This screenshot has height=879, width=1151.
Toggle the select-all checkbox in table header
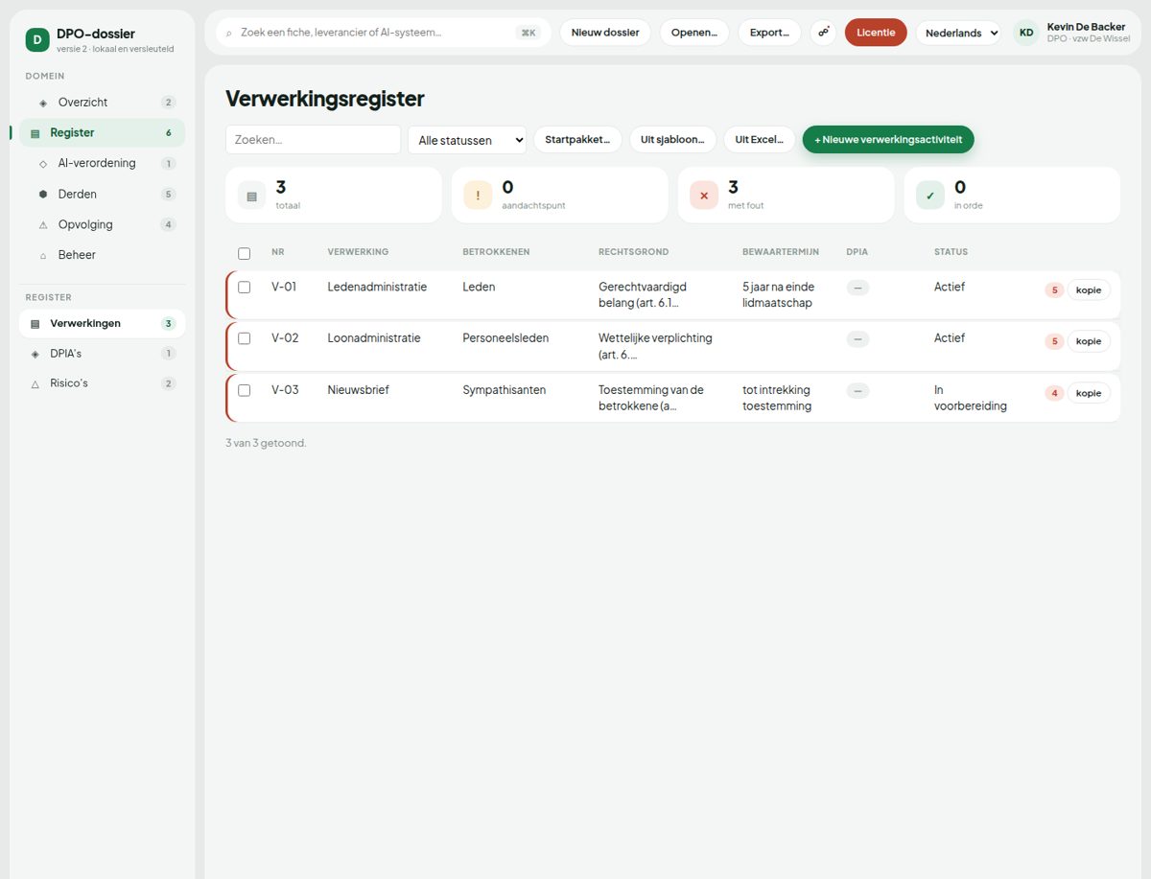[244, 253]
